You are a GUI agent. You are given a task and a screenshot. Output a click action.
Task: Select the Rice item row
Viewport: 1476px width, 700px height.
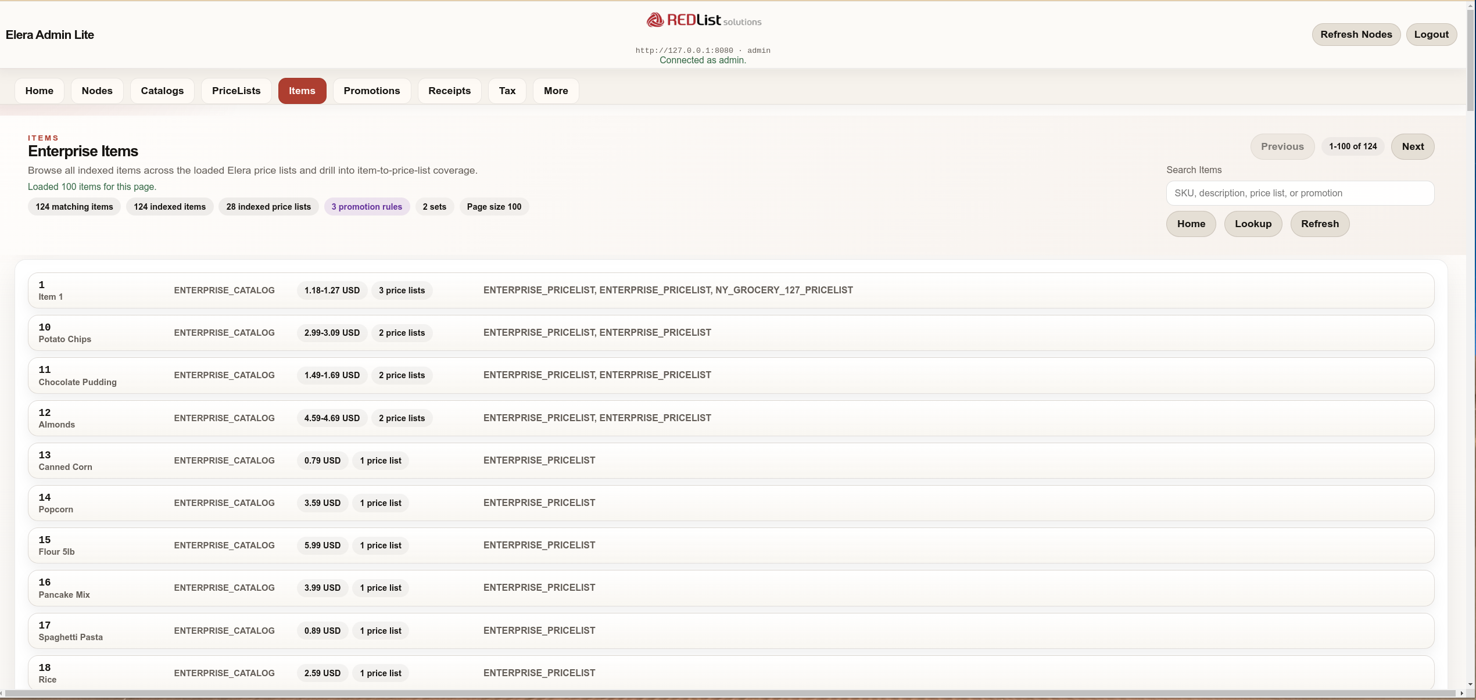[731, 673]
